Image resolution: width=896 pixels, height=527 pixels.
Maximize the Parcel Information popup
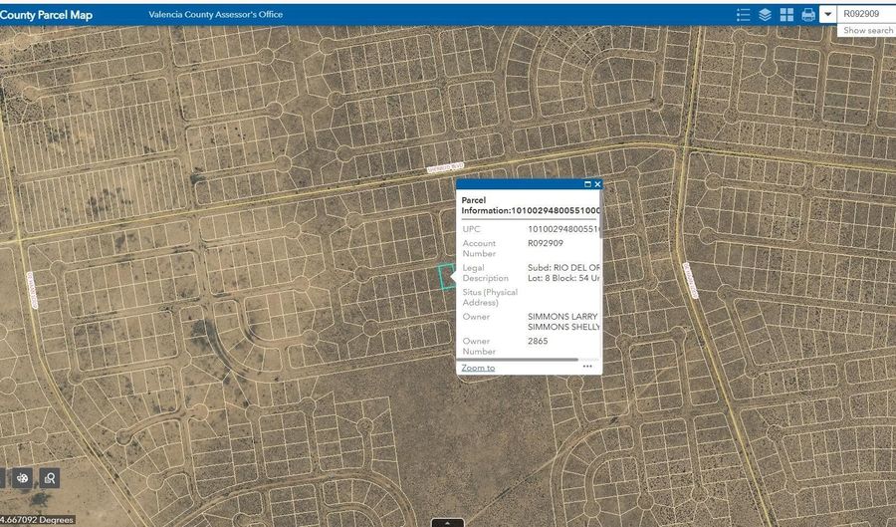tap(587, 184)
